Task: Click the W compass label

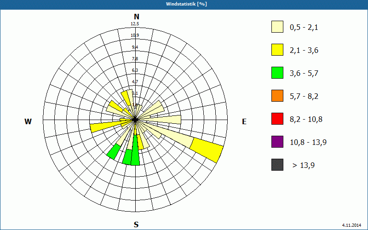Action: (28, 121)
